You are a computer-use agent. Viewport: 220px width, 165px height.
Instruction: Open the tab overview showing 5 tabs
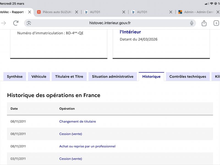(x=216, y=23)
